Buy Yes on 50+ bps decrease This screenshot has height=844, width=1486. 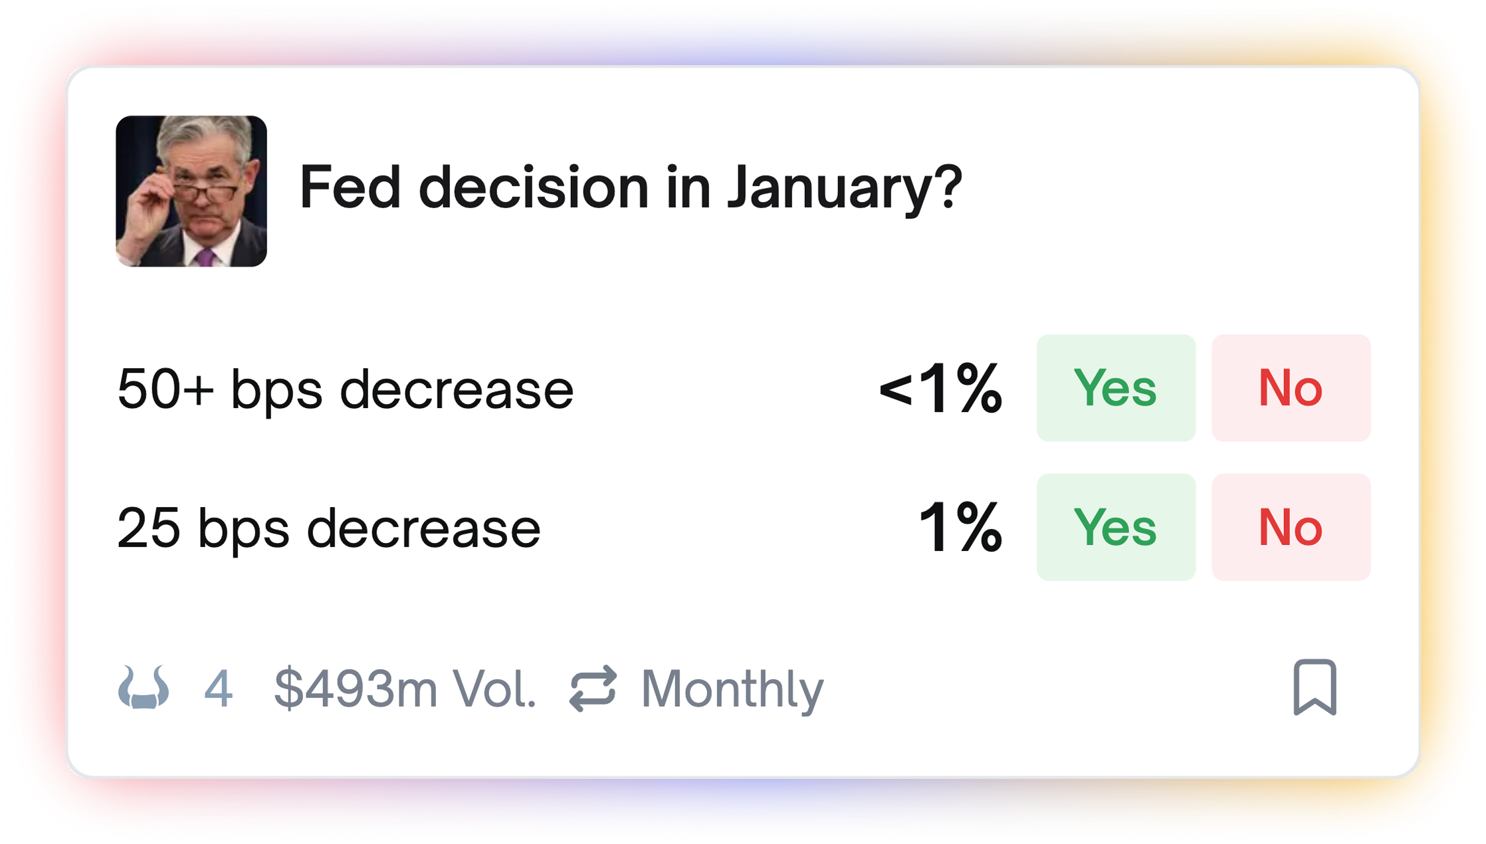(1116, 388)
